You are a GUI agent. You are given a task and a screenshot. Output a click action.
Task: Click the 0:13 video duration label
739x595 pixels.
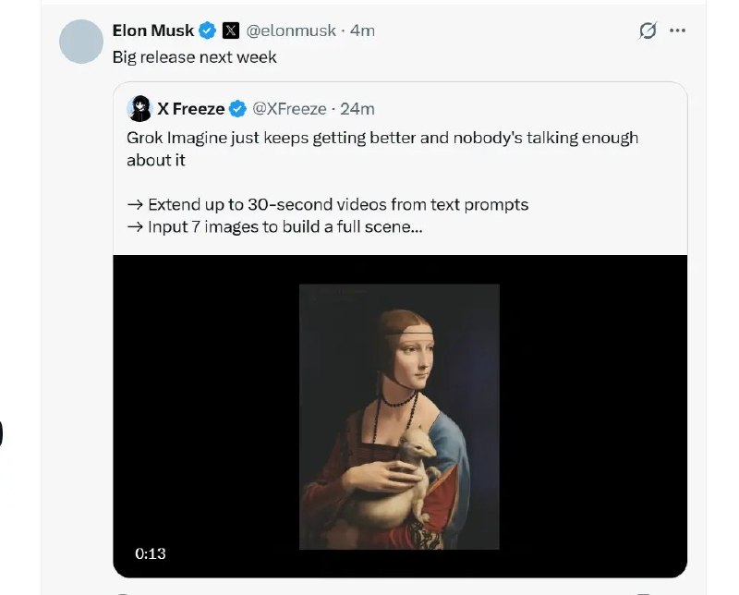[x=150, y=553]
